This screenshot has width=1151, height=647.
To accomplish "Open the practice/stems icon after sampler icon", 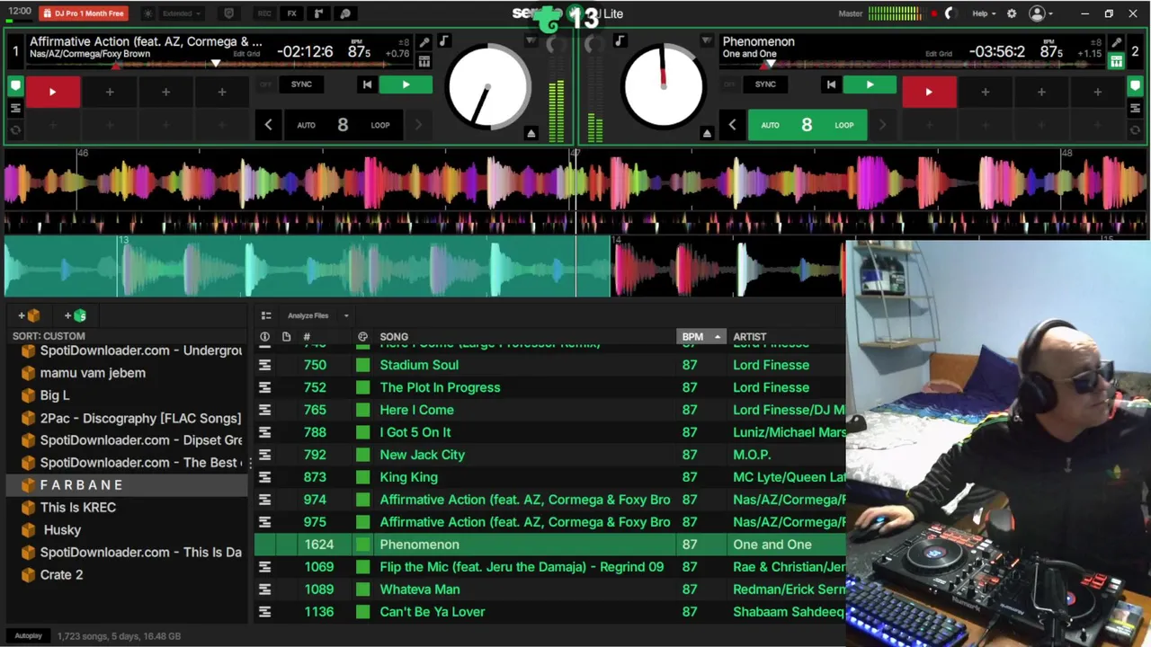I will pyautogui.click(x=345, y=13).
